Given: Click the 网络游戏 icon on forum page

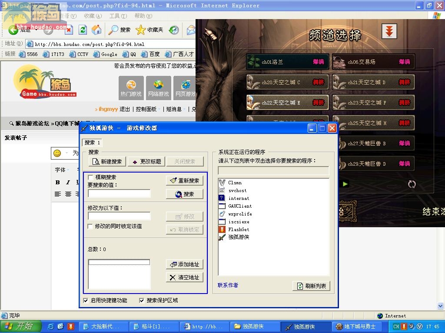Looking at the screenshot, I should (158, 88).
